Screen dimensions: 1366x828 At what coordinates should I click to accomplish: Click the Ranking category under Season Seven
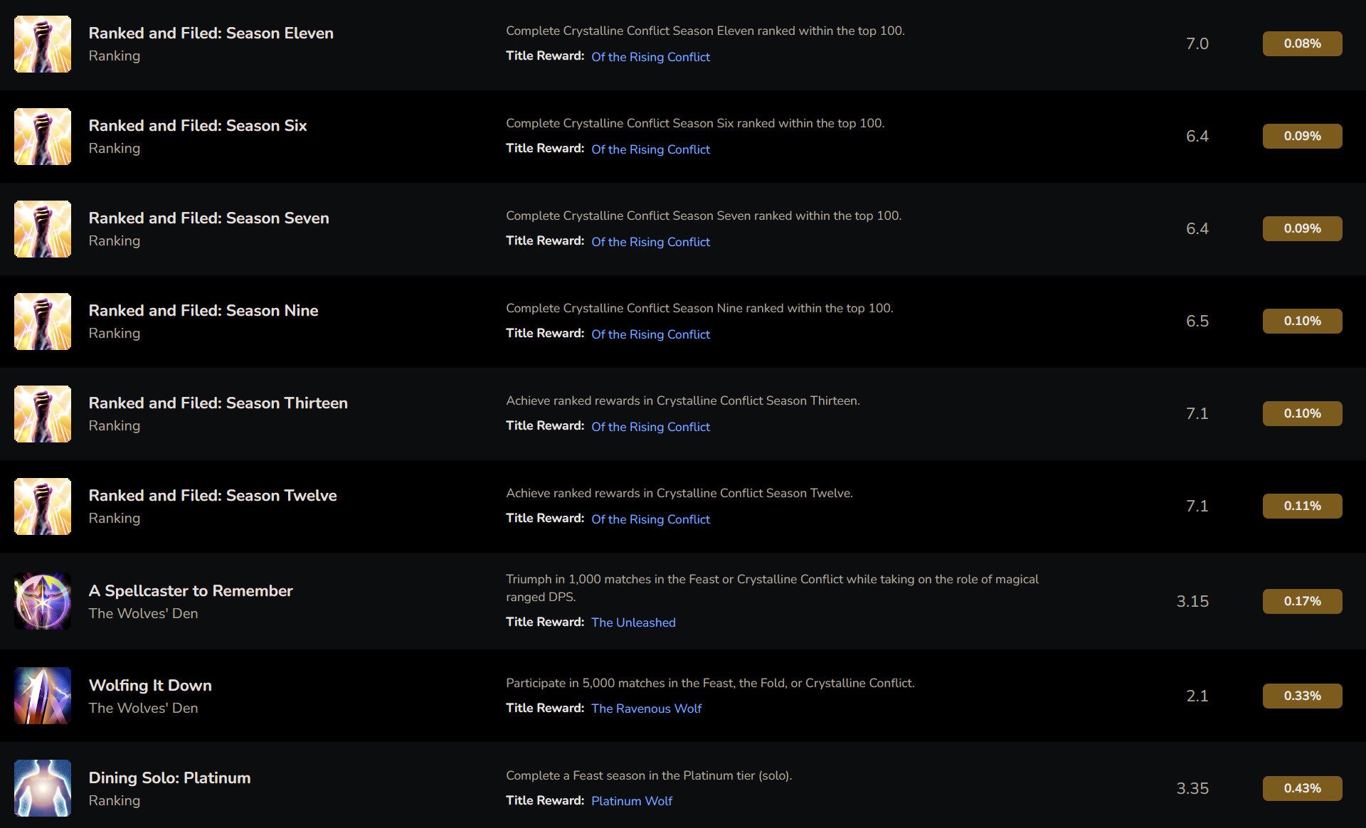(115, 241)
